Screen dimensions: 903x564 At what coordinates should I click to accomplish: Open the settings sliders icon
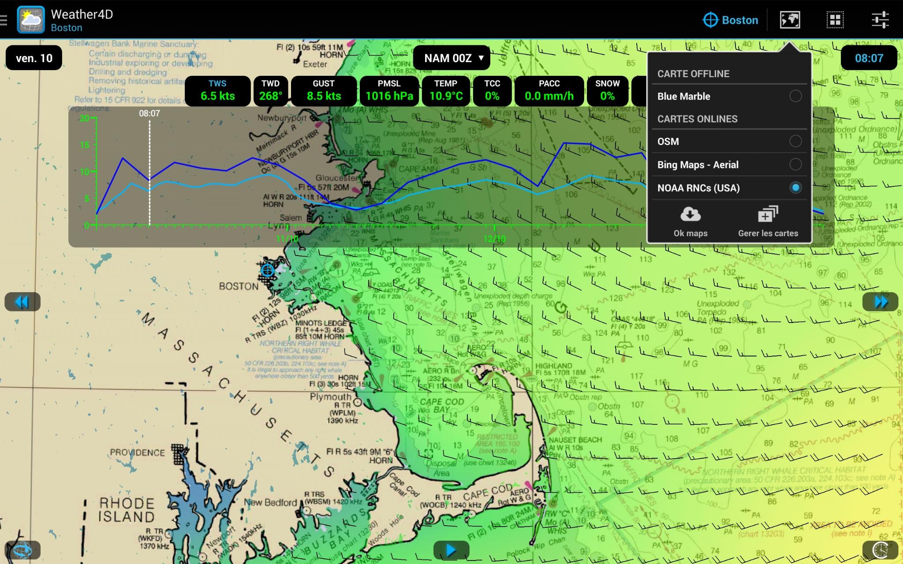pos(880,20)
